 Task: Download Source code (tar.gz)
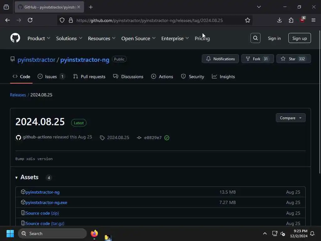coord(45,223)
